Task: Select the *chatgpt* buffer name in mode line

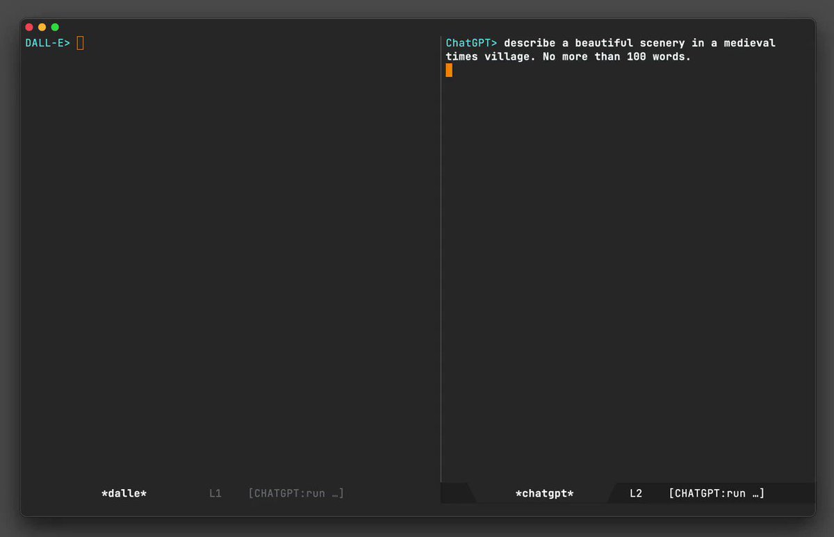Action: [x=544, y=493]
